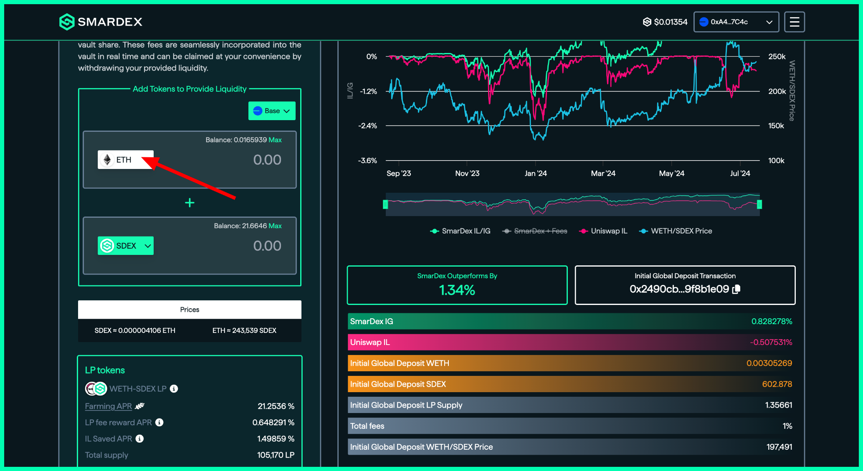
Task: Open the hamburger menu icon
Action: [794, 22]
